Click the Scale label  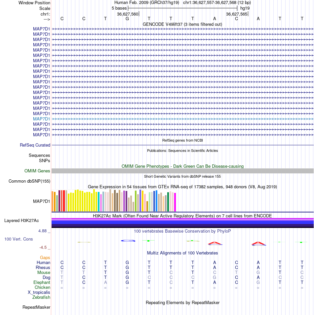[x=45, y=9]
